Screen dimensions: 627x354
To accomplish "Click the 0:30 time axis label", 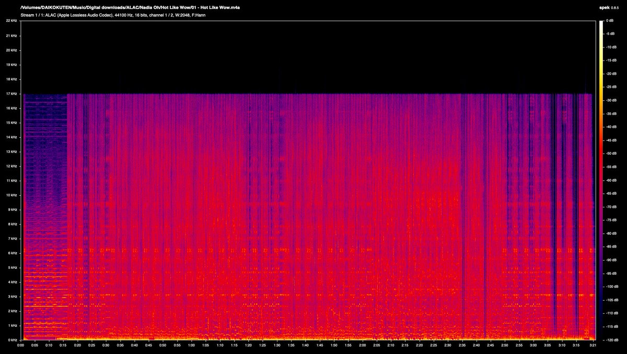I will [x=106, y=346].
